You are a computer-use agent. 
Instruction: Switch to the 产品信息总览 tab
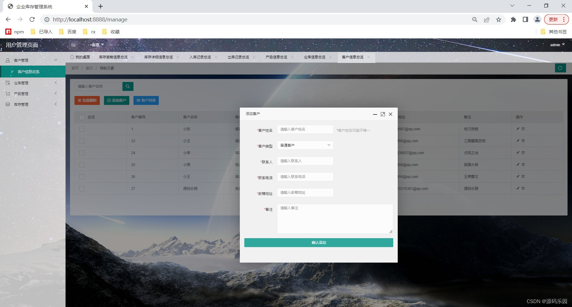276,57
